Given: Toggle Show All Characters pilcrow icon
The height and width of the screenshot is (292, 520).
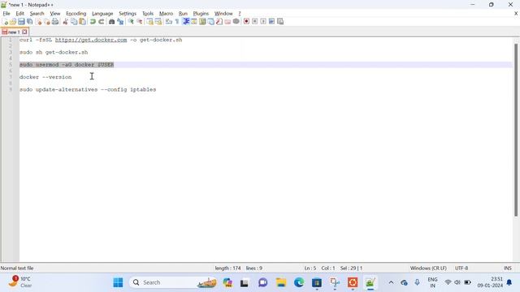Looking at the screenshot, I should coord(177,22).
